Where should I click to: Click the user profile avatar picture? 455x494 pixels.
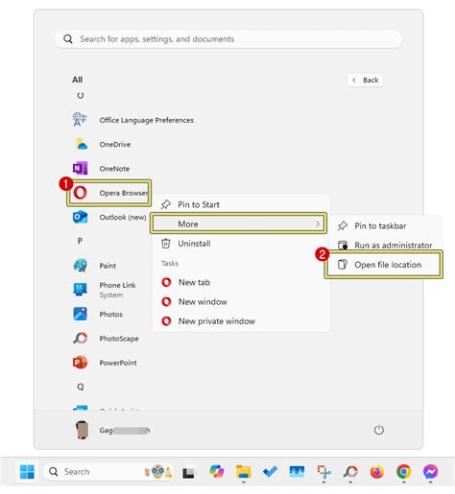click(x=82, y=430)
